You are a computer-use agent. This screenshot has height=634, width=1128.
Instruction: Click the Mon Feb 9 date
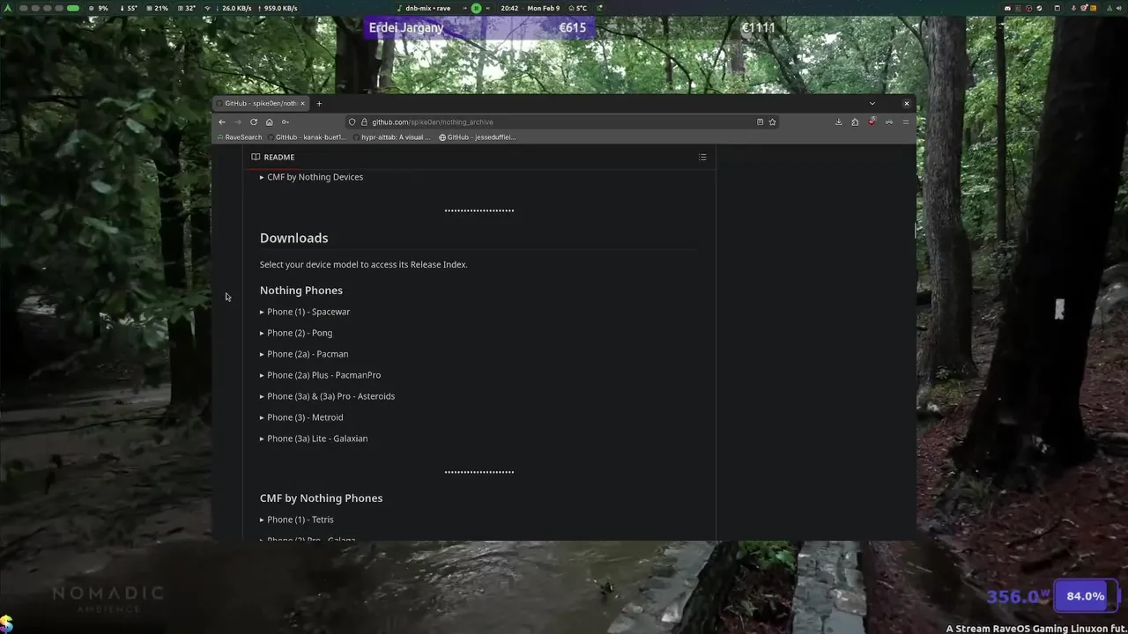(544, 8)
